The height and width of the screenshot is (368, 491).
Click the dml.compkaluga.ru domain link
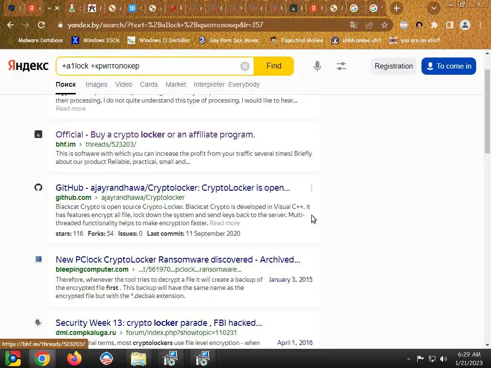coord(86,333)
